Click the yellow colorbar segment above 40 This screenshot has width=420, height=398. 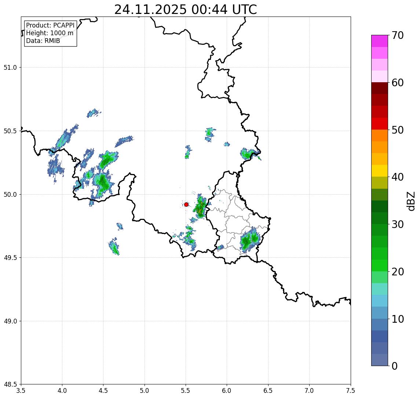[x=380, y=171]
